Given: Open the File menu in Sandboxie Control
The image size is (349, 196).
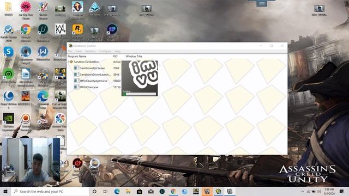Looking at the screenshot, I should [70, 51].
